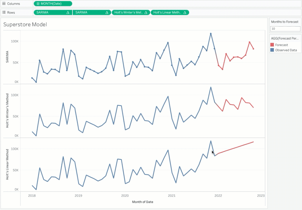302x210 pixels.
Task: Click the delta icon on Holt's Winter's pill
Action: [x=146, y=13]
